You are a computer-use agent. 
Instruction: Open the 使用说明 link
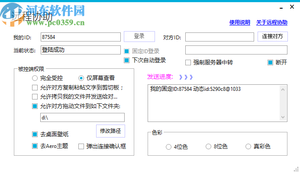(x=240, y=22)
